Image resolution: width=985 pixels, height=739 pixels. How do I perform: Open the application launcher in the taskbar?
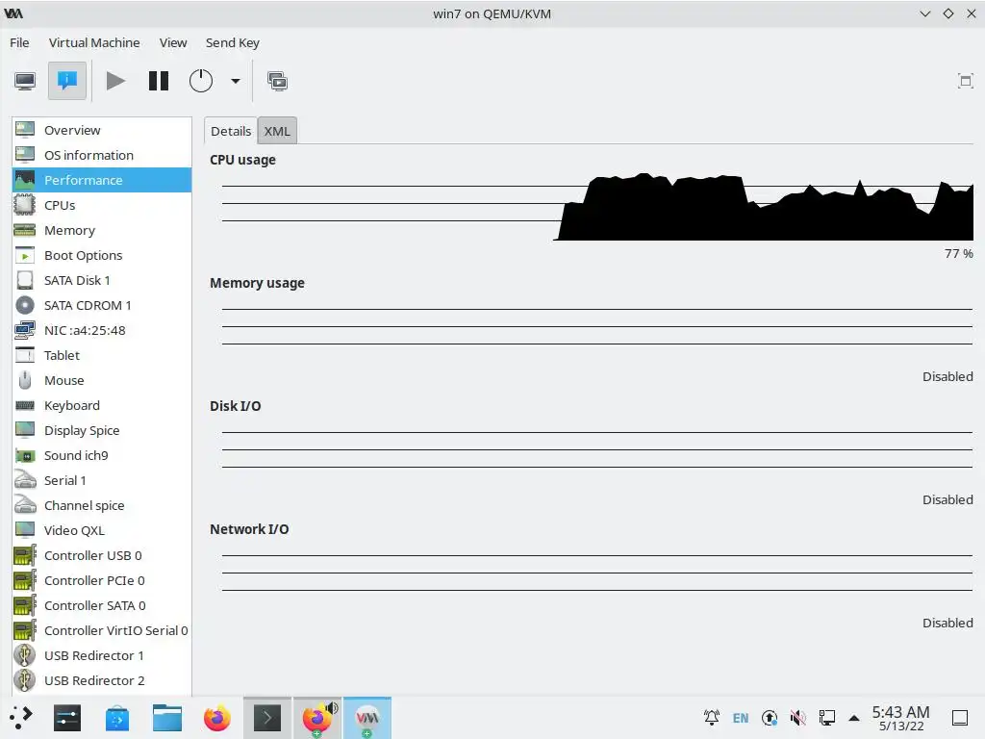21,718
